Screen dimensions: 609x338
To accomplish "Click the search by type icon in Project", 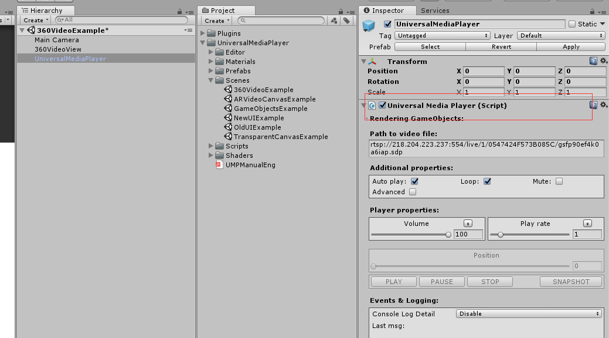I will [334, 19].
